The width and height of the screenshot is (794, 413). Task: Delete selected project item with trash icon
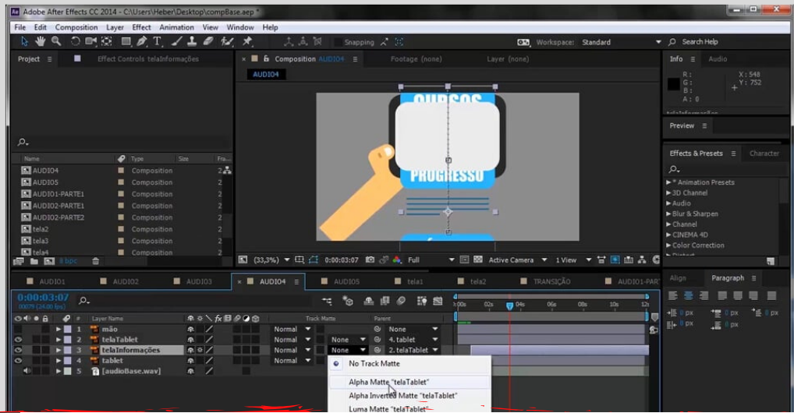coord(96,261)
